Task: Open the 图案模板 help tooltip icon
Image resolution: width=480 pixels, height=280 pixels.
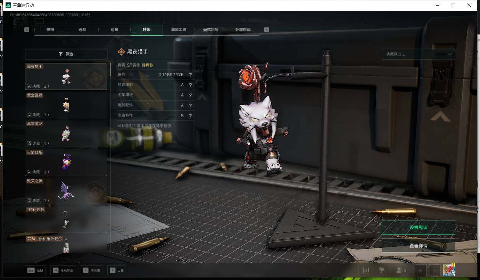Action: point(190,95)
